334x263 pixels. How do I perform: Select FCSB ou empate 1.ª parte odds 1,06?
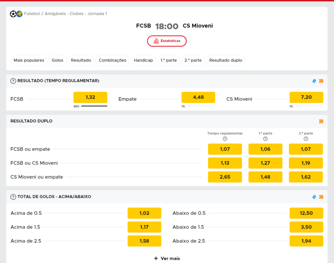[x=265, y=149]
